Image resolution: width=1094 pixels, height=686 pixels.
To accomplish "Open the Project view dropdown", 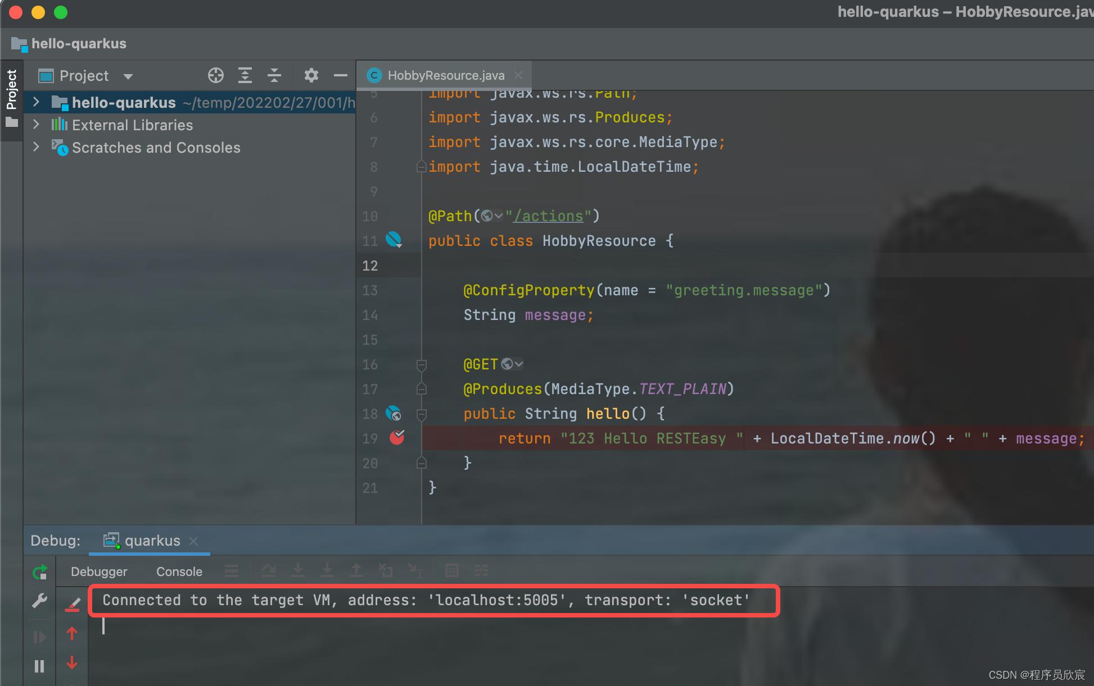I will (128, 76).
